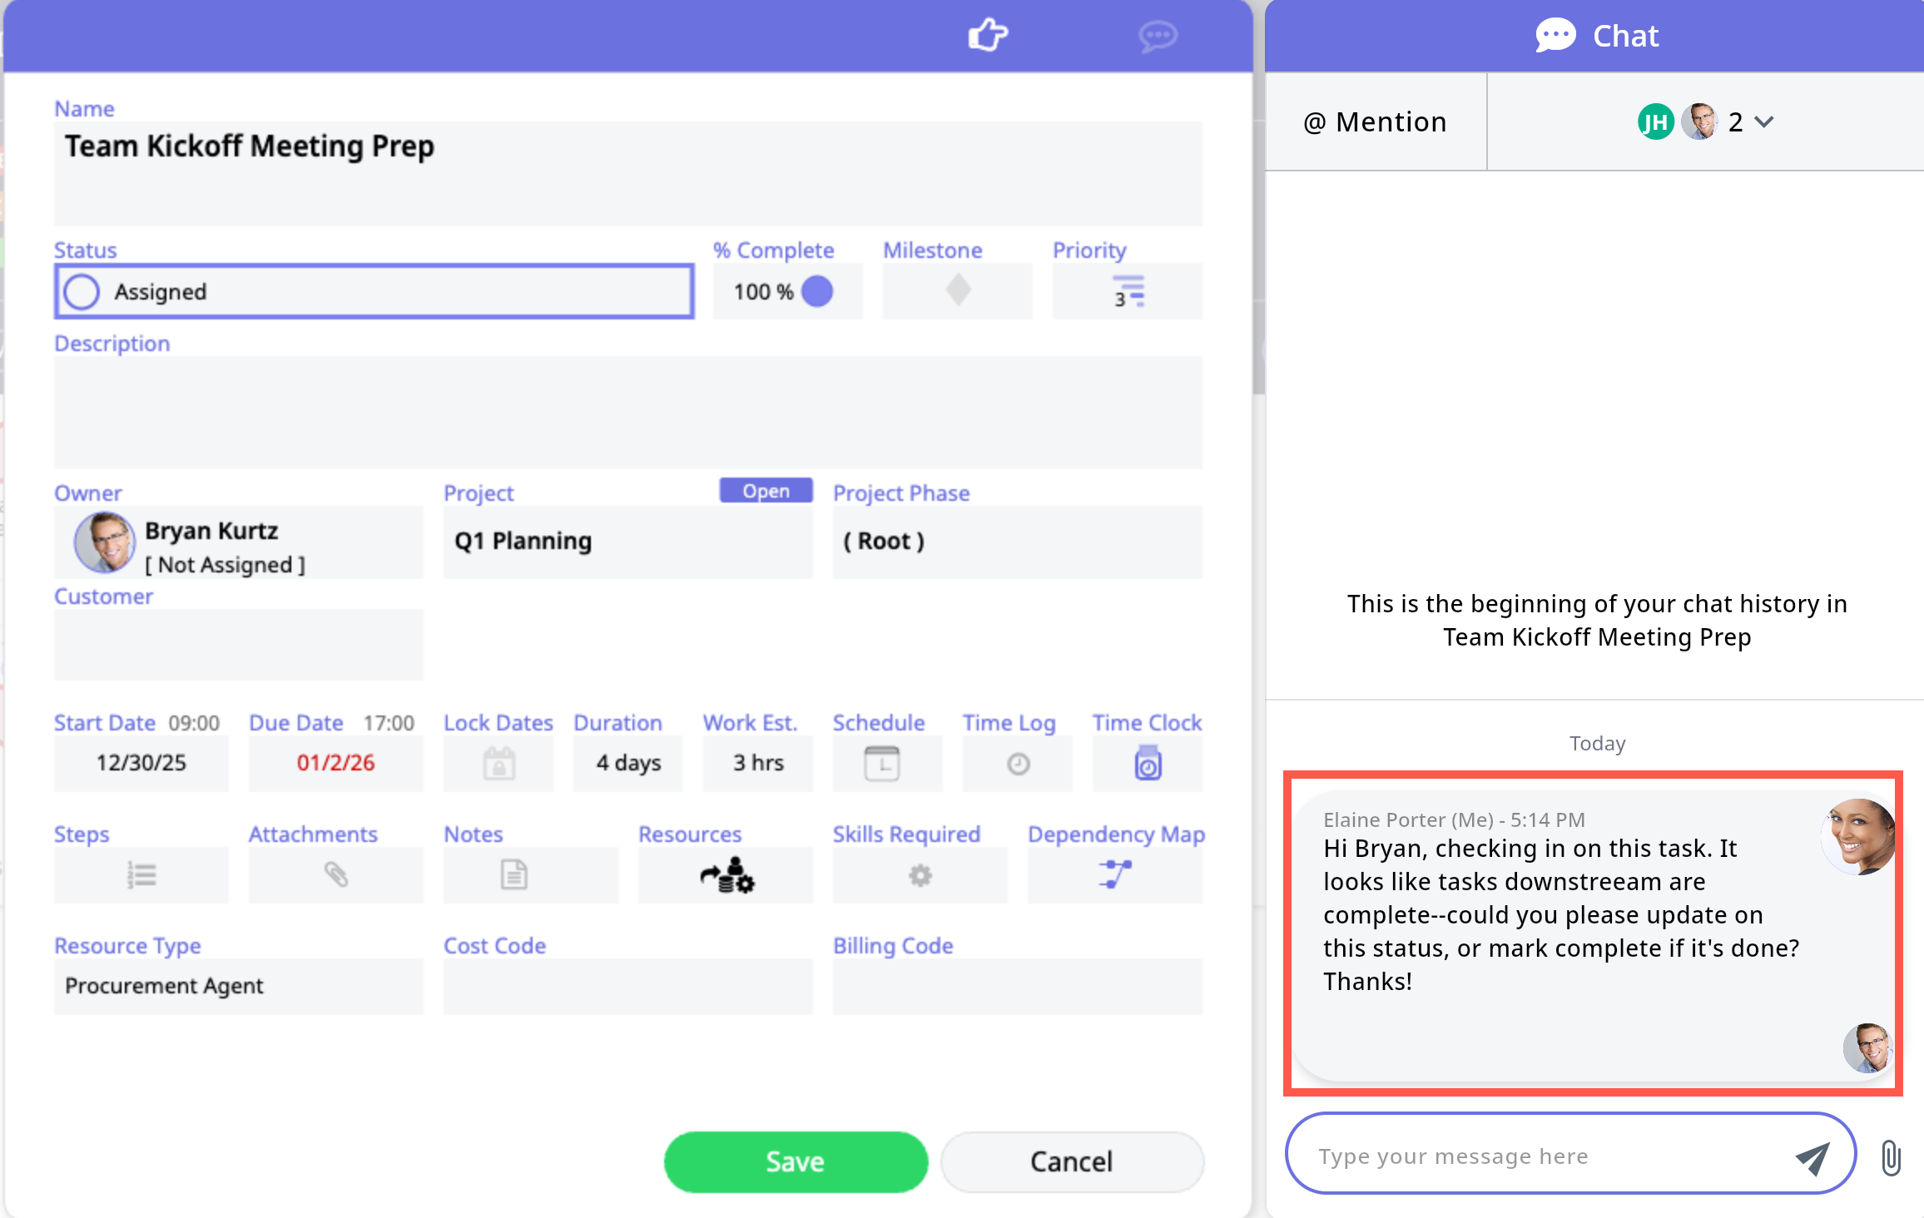1924x1218 pixels.
Task: Click the send message paper plane
Action: 1812,1156
